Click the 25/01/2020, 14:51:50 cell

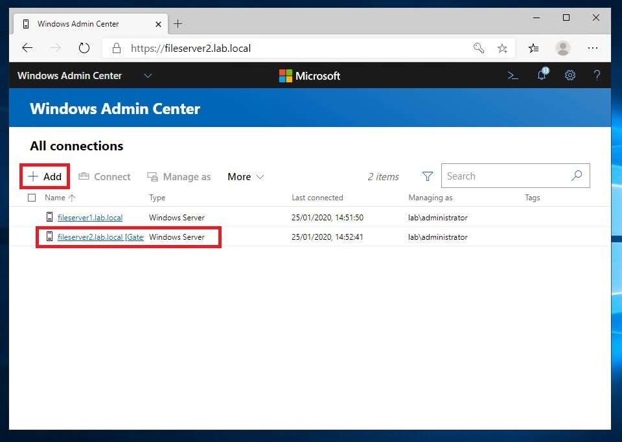point(328,217)
